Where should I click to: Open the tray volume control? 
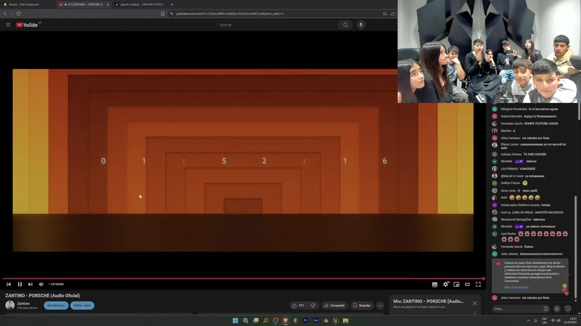[x=558, y=321]
